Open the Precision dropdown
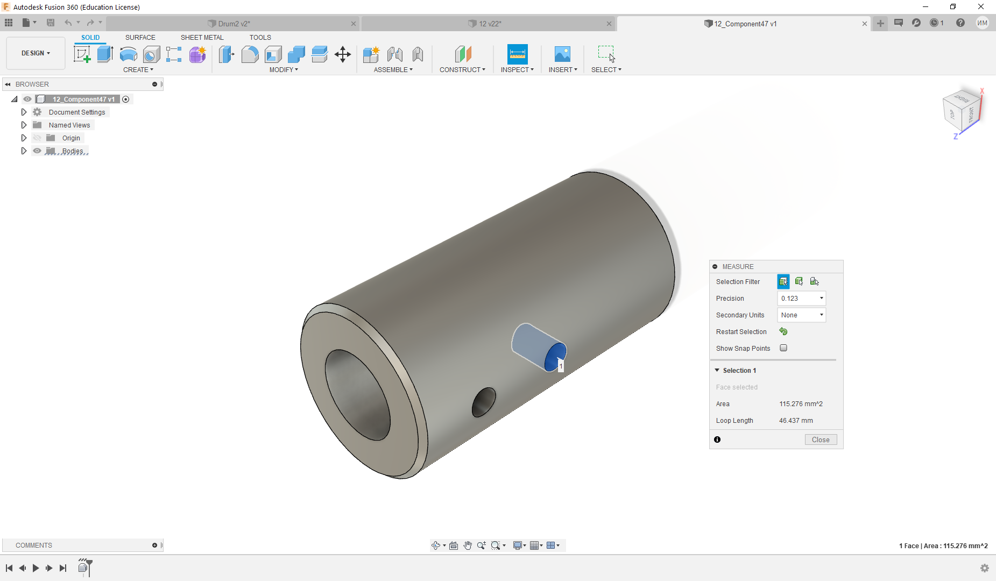 (x=801, y=299)
